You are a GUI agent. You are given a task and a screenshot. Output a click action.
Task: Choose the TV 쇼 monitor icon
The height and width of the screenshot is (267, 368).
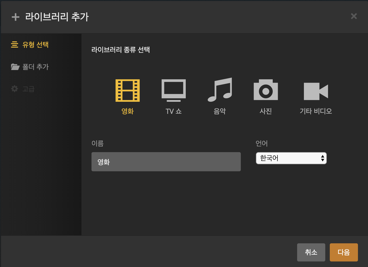pos(174,91)
